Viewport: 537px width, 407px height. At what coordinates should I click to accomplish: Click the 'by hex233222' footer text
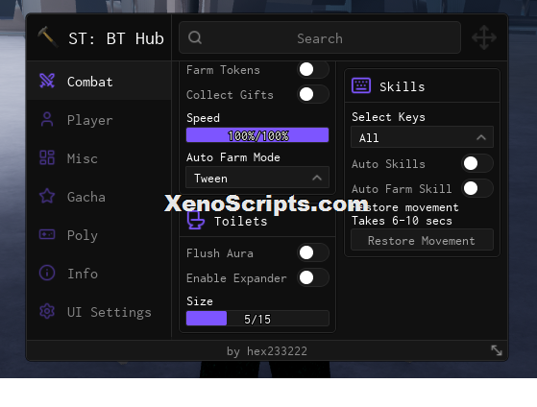267,351
